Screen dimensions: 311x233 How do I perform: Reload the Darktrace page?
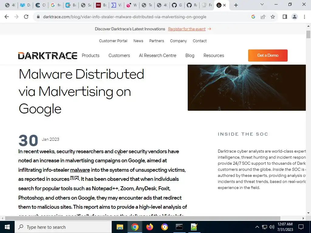point(26,17)
